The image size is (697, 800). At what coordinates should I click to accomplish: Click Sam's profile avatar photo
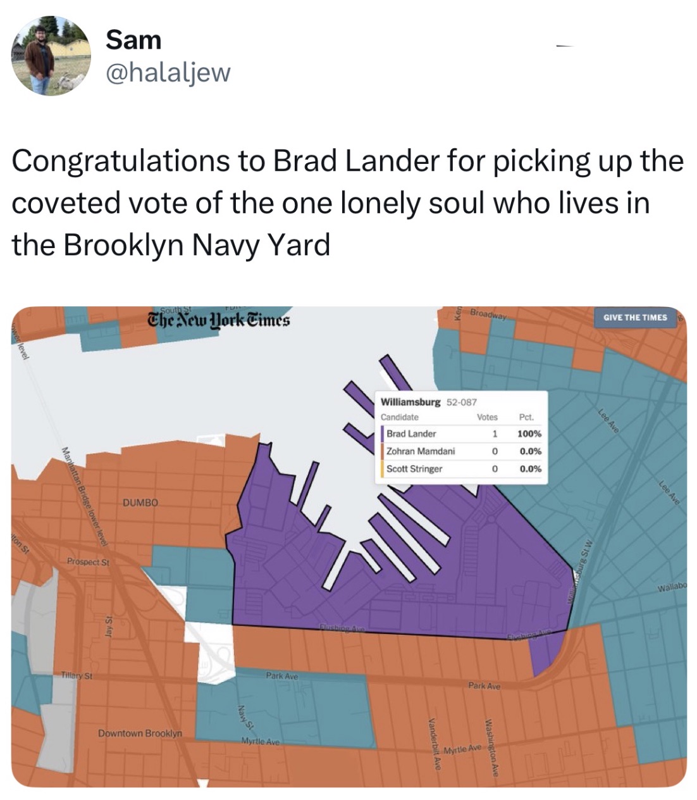pos(51,56)
